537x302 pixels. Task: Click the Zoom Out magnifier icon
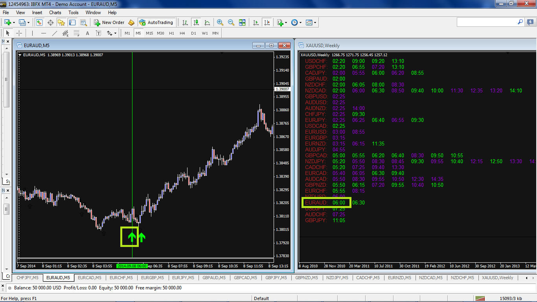pyautogui.click(x=231, y=22)
